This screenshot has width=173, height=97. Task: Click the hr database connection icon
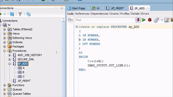click(5, 25)
